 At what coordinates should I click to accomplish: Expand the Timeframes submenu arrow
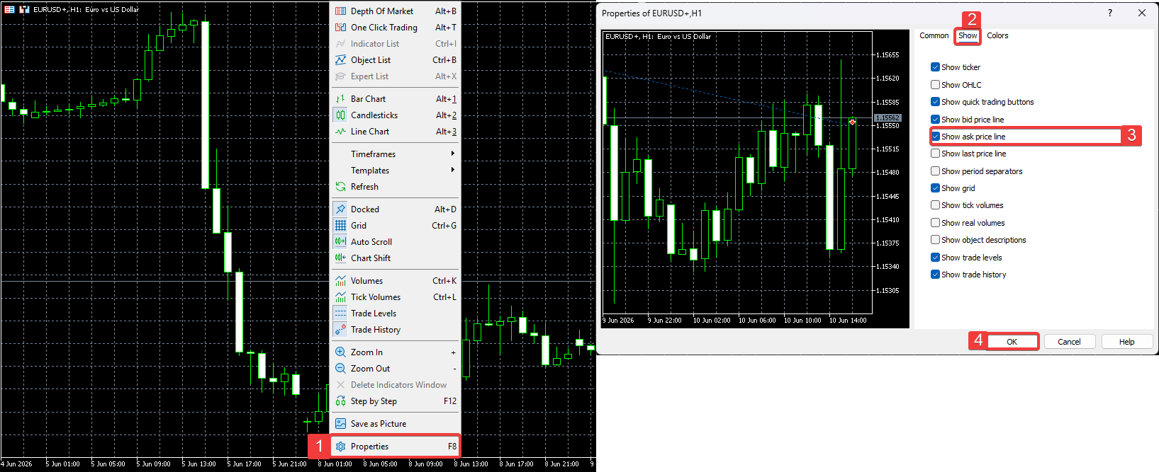pos(453,154)
